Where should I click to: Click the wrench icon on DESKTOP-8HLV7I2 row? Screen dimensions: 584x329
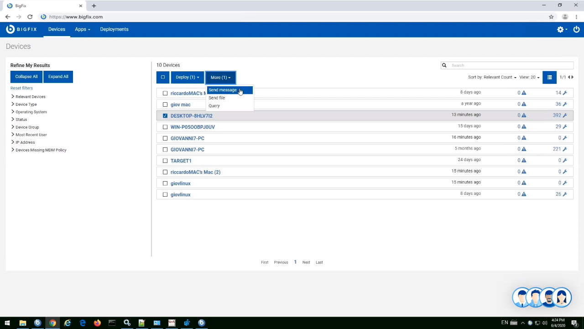click(x=564, y=115)
